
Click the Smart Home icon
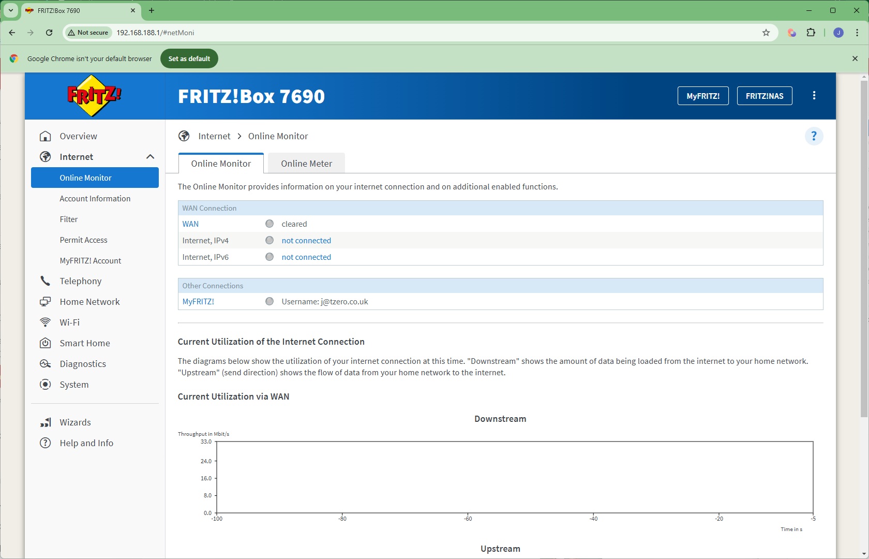(x=46, y=343)
